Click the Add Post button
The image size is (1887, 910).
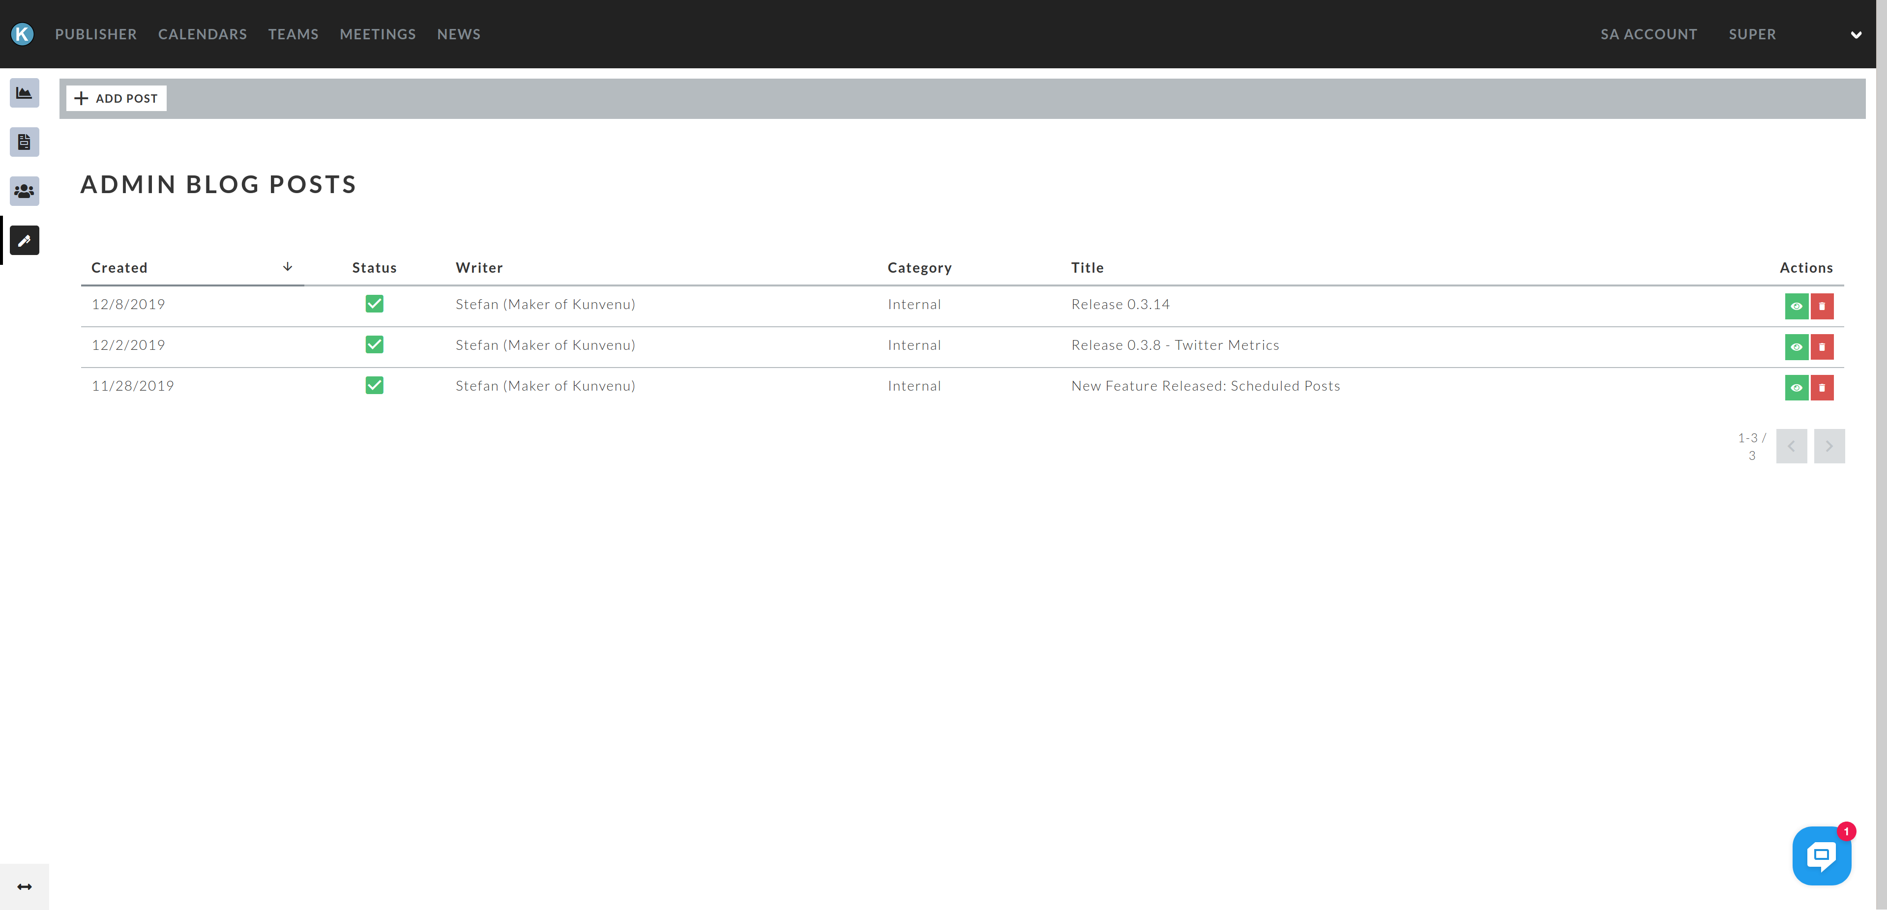(x=117, y=98)
